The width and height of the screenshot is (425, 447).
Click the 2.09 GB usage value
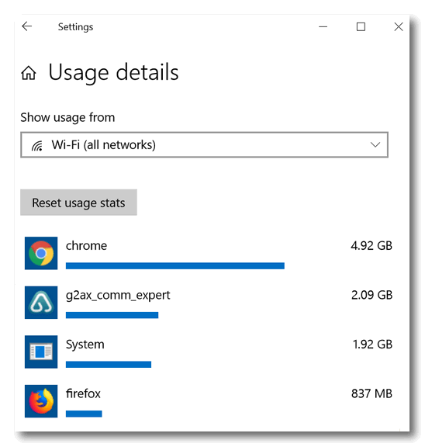371,295
